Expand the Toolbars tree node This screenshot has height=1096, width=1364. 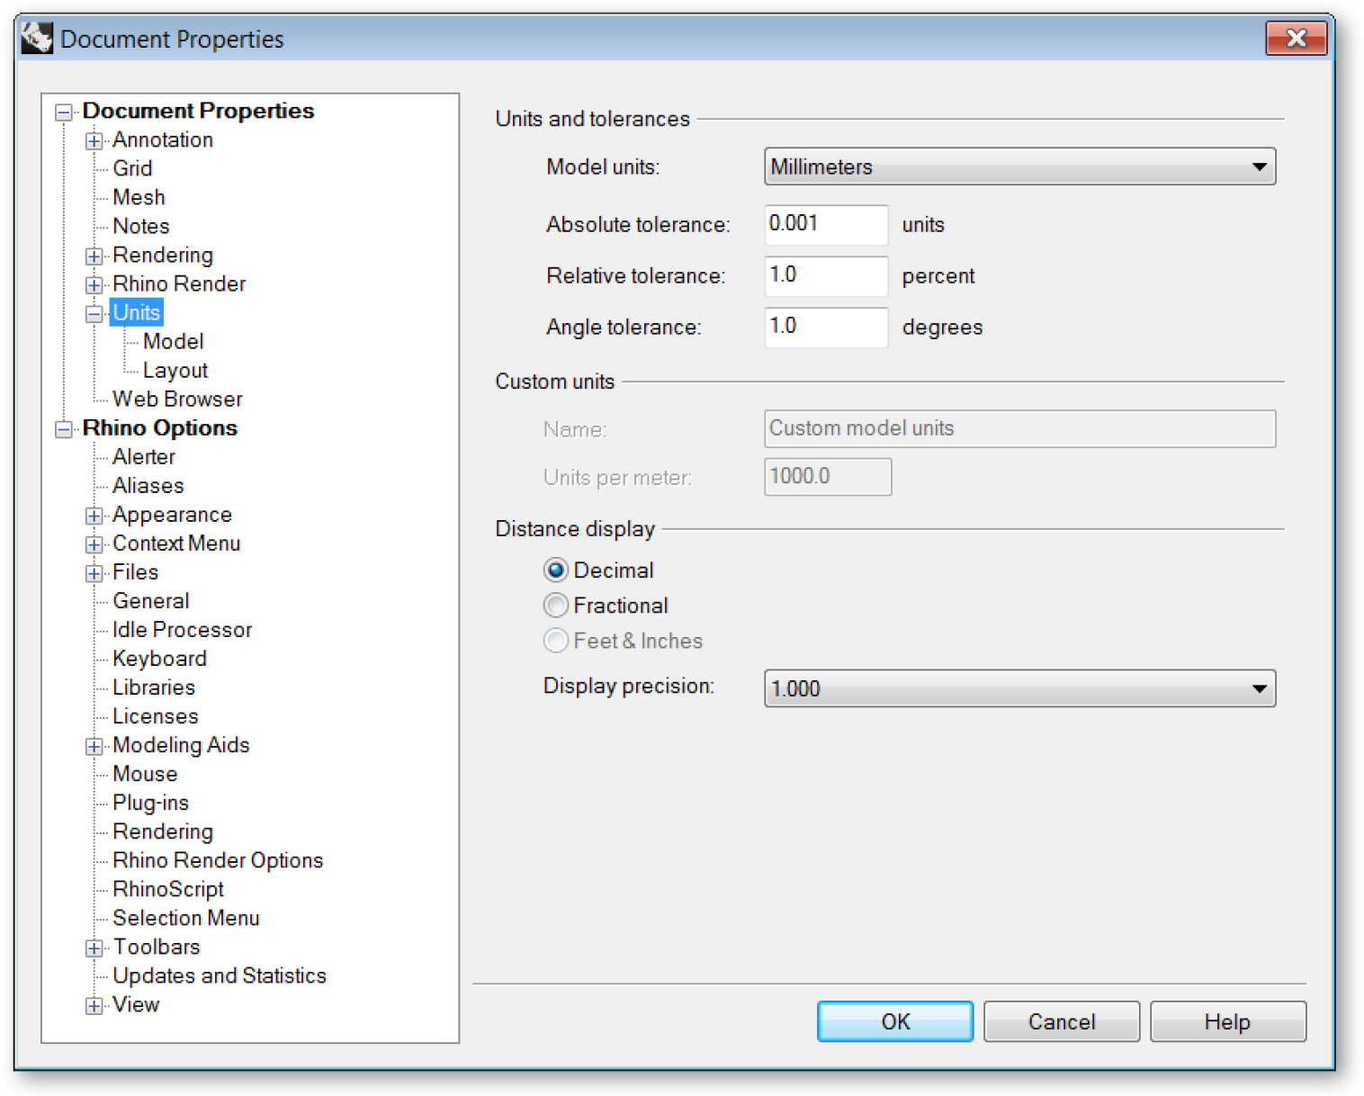[x=94, y=948]
